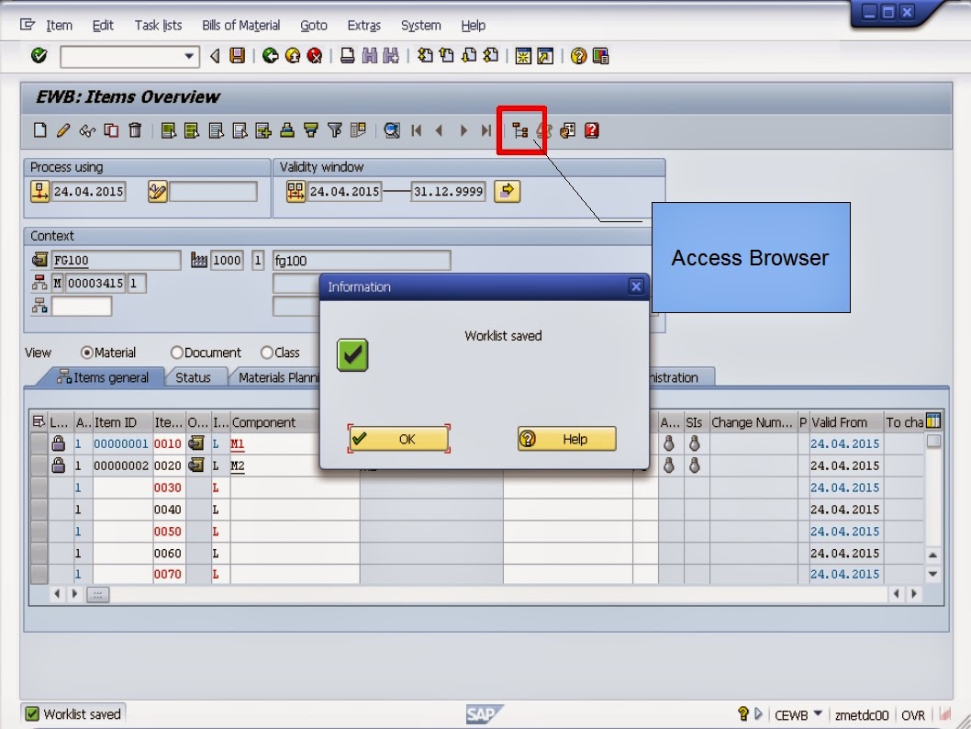The width and height of the screenshot is (971, 729).
Task: Expand the table layout selection icon
Action: 932,421
